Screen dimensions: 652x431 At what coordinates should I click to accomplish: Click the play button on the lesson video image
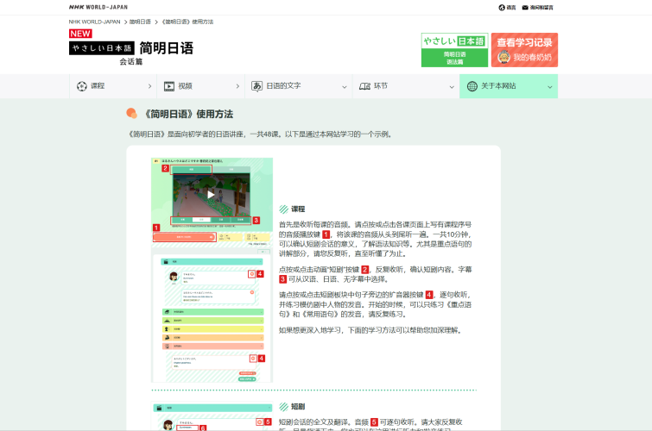212,195
